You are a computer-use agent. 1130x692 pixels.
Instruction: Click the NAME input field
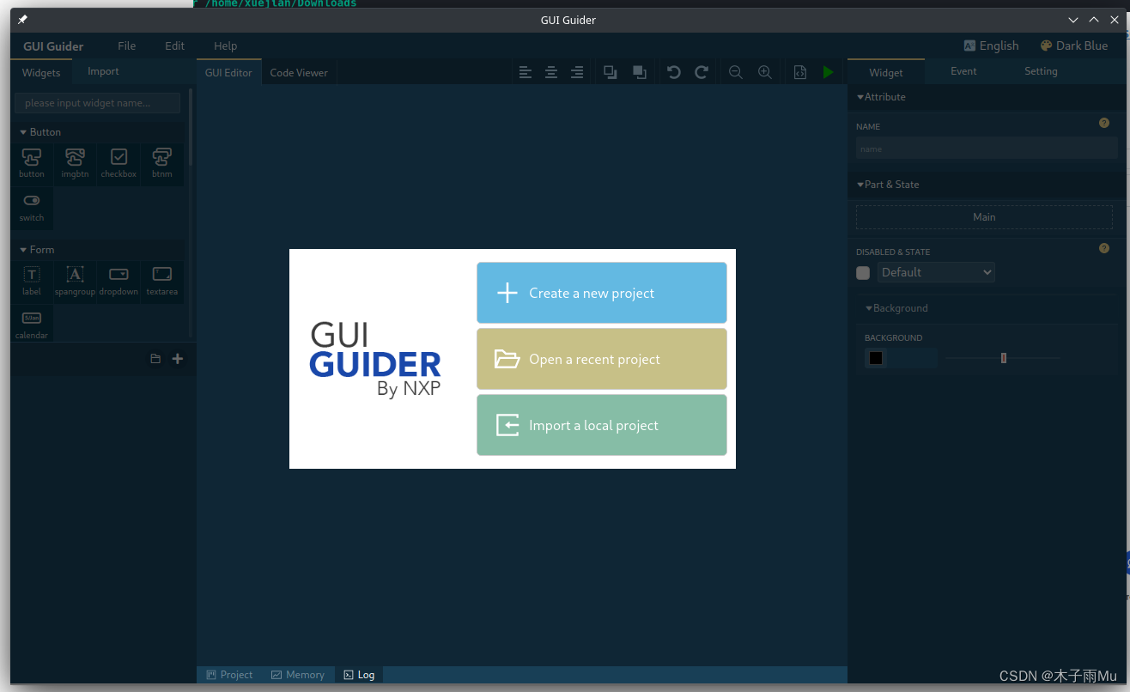click(987, 149)
